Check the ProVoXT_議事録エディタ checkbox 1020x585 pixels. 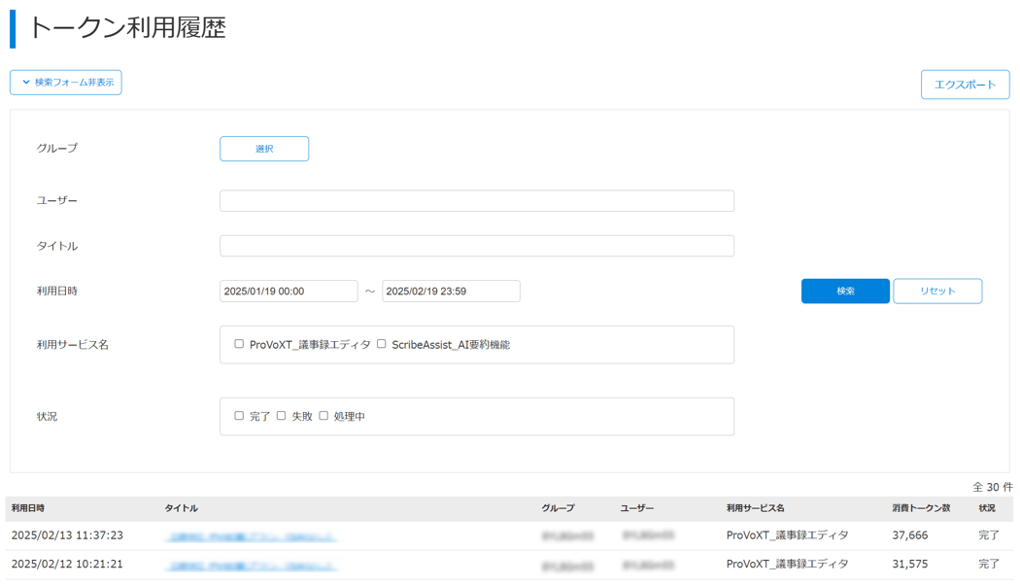(x=239, y=344)
